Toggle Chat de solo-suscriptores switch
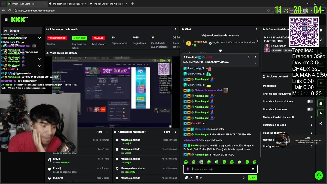The width and height of the screenshot is (327, 184). (310, 101)
